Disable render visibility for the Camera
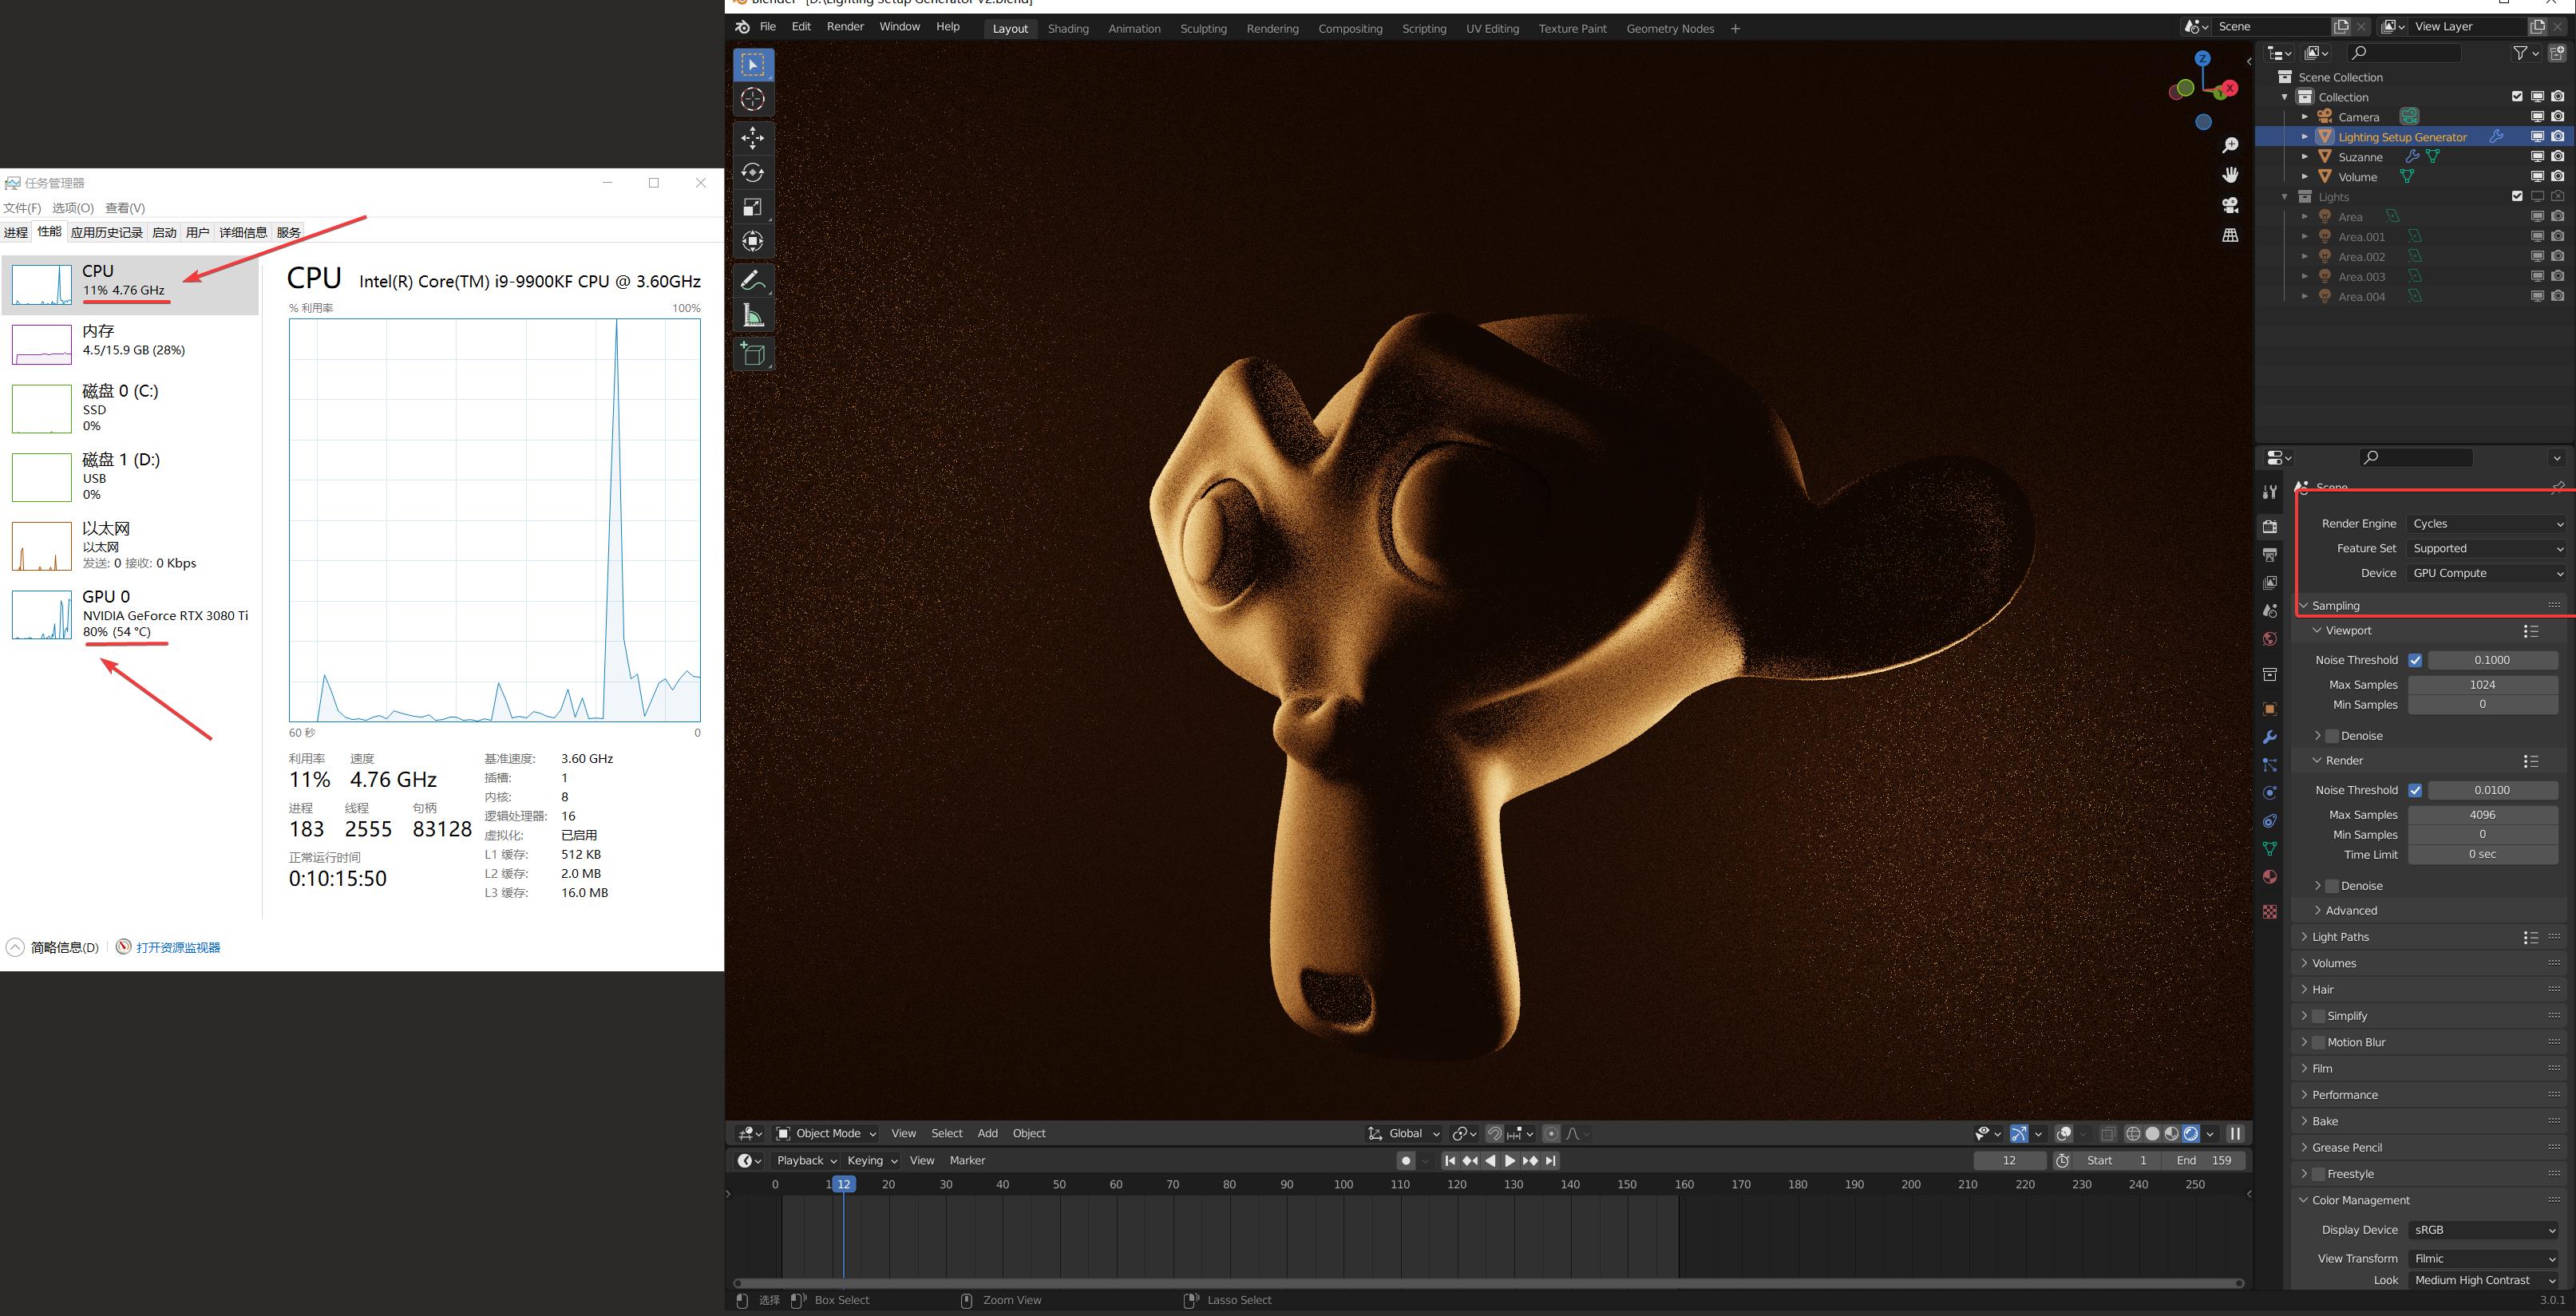2576x1316 pixels. pos(2557,116)
